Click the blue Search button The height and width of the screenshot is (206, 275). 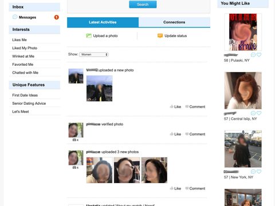click(x=143, y=5)
